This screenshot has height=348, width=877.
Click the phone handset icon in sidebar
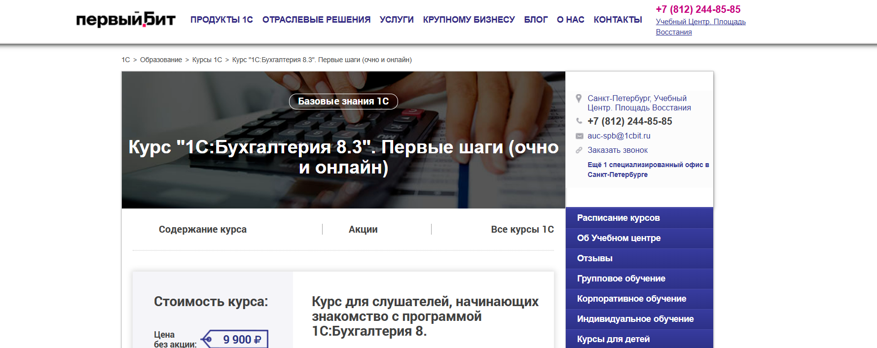pos(579,121)
